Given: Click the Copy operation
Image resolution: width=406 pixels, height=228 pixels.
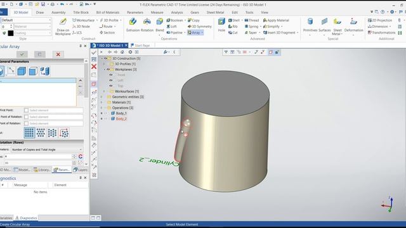Looking at the screenshot, I should [x=193, y=20].
